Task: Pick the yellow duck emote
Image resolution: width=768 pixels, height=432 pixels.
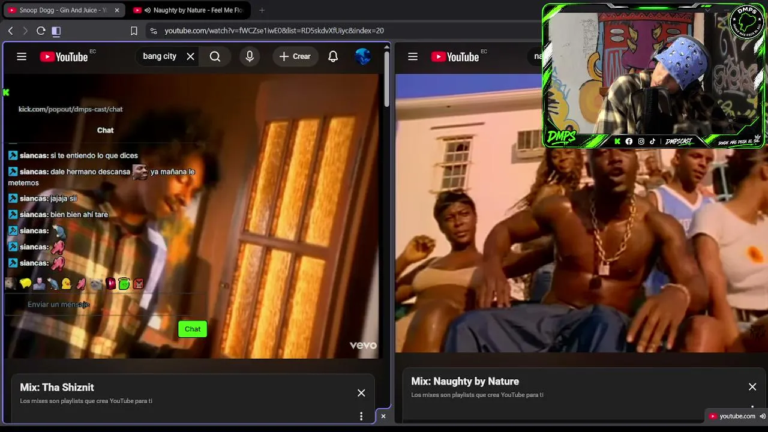Action: pyautogui.click(x=67, y=284)
